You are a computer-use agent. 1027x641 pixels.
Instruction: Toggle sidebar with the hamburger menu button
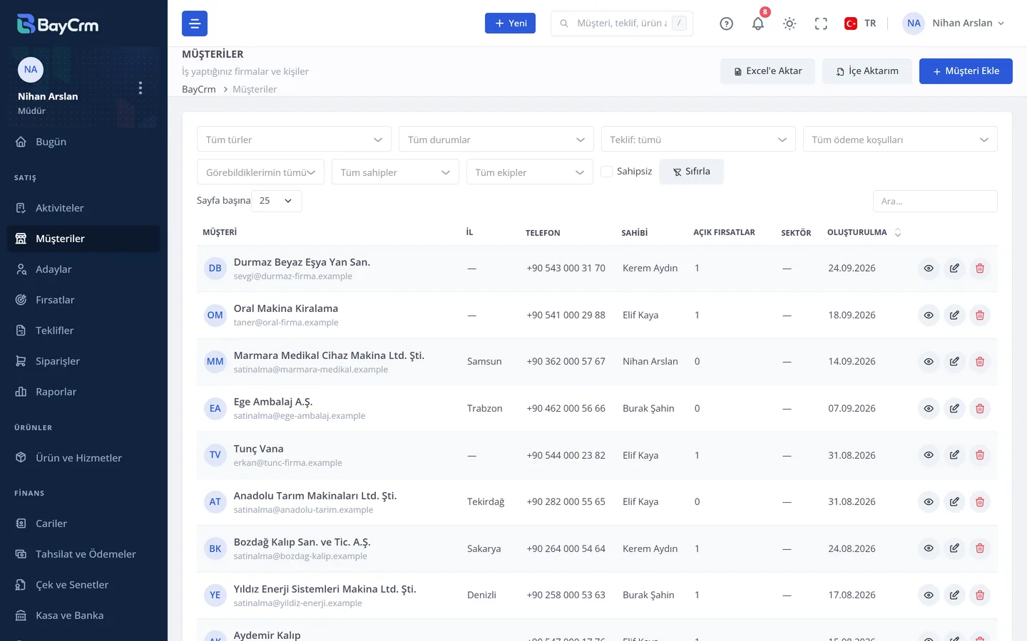pyautogui.click(x=195, y=24)
